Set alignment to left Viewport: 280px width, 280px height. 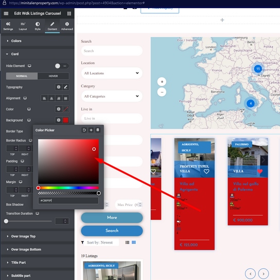click(x=44, y=98)
